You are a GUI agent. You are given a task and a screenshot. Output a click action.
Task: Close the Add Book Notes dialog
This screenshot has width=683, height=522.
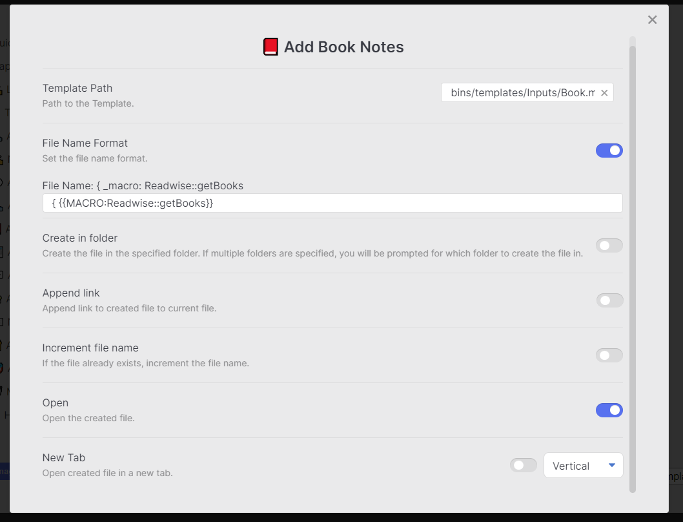tap(652, 19)
